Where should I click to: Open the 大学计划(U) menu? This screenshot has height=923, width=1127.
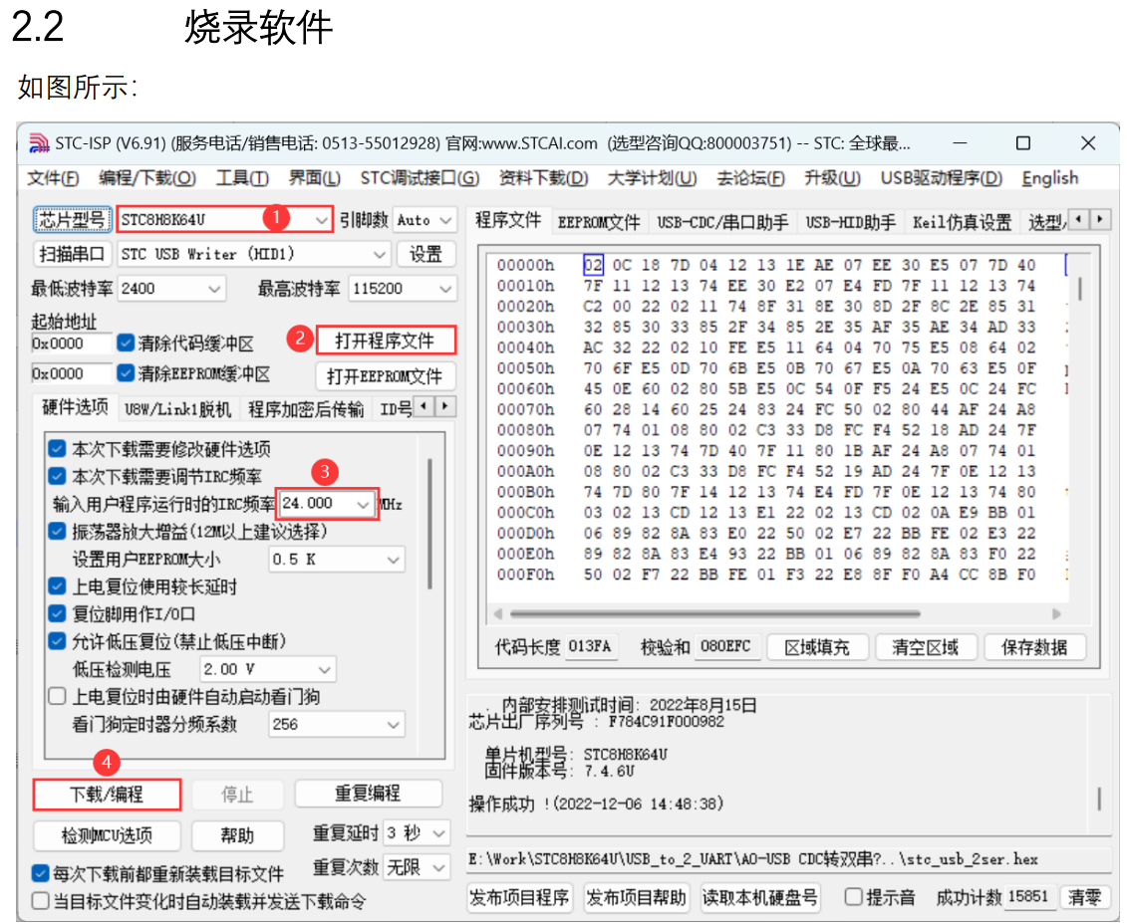pos(652,178)
